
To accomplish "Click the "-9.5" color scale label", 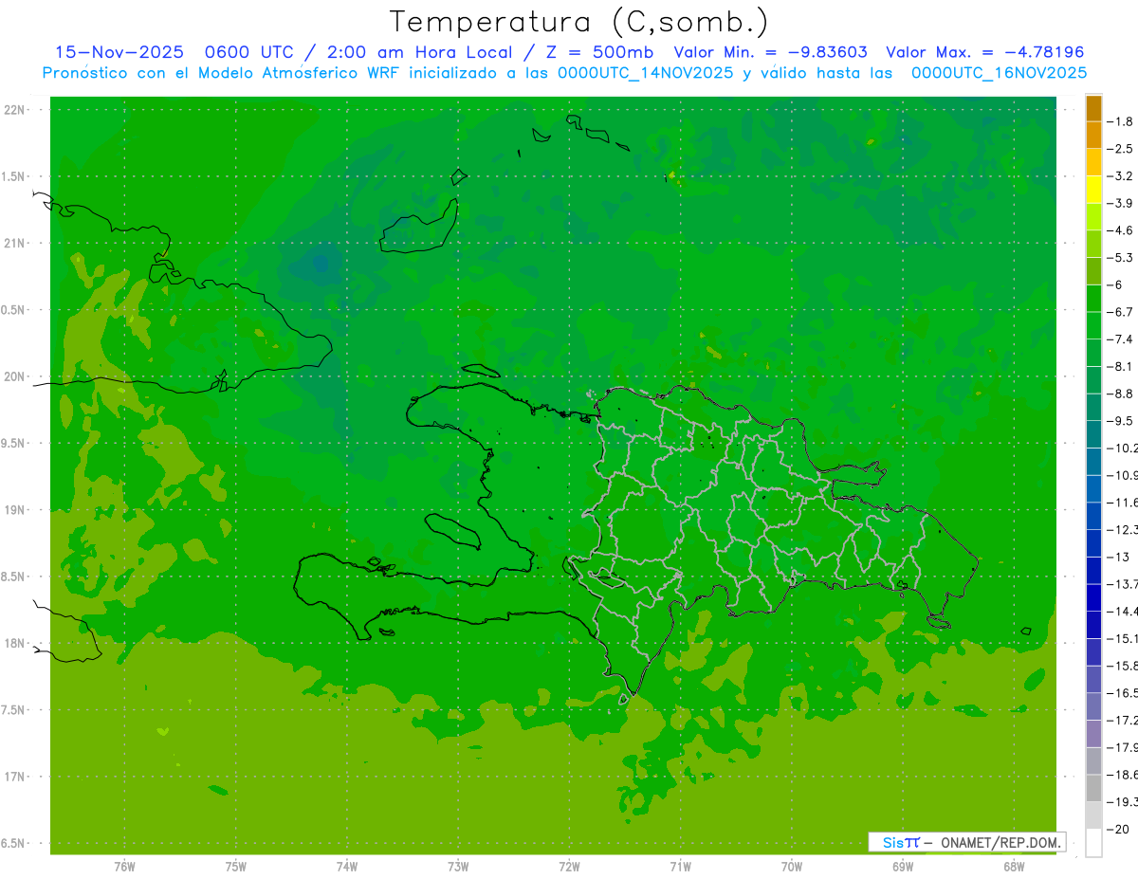I will pos(1120,421).
